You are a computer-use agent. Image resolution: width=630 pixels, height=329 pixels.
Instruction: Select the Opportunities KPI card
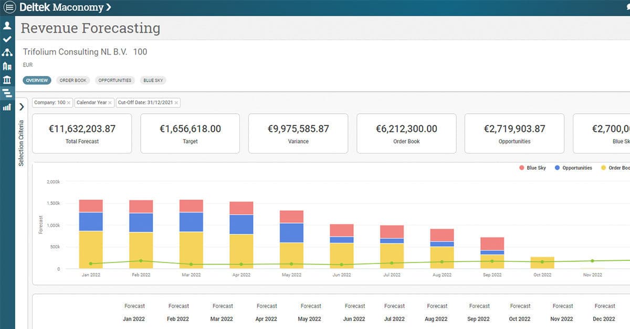pyautogui.click(x=514, y=134)
